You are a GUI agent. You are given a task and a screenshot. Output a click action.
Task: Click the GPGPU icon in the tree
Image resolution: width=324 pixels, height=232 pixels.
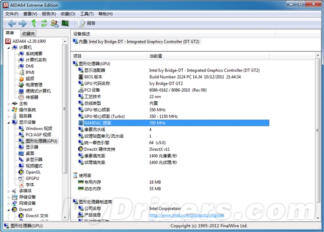point(21,178)
